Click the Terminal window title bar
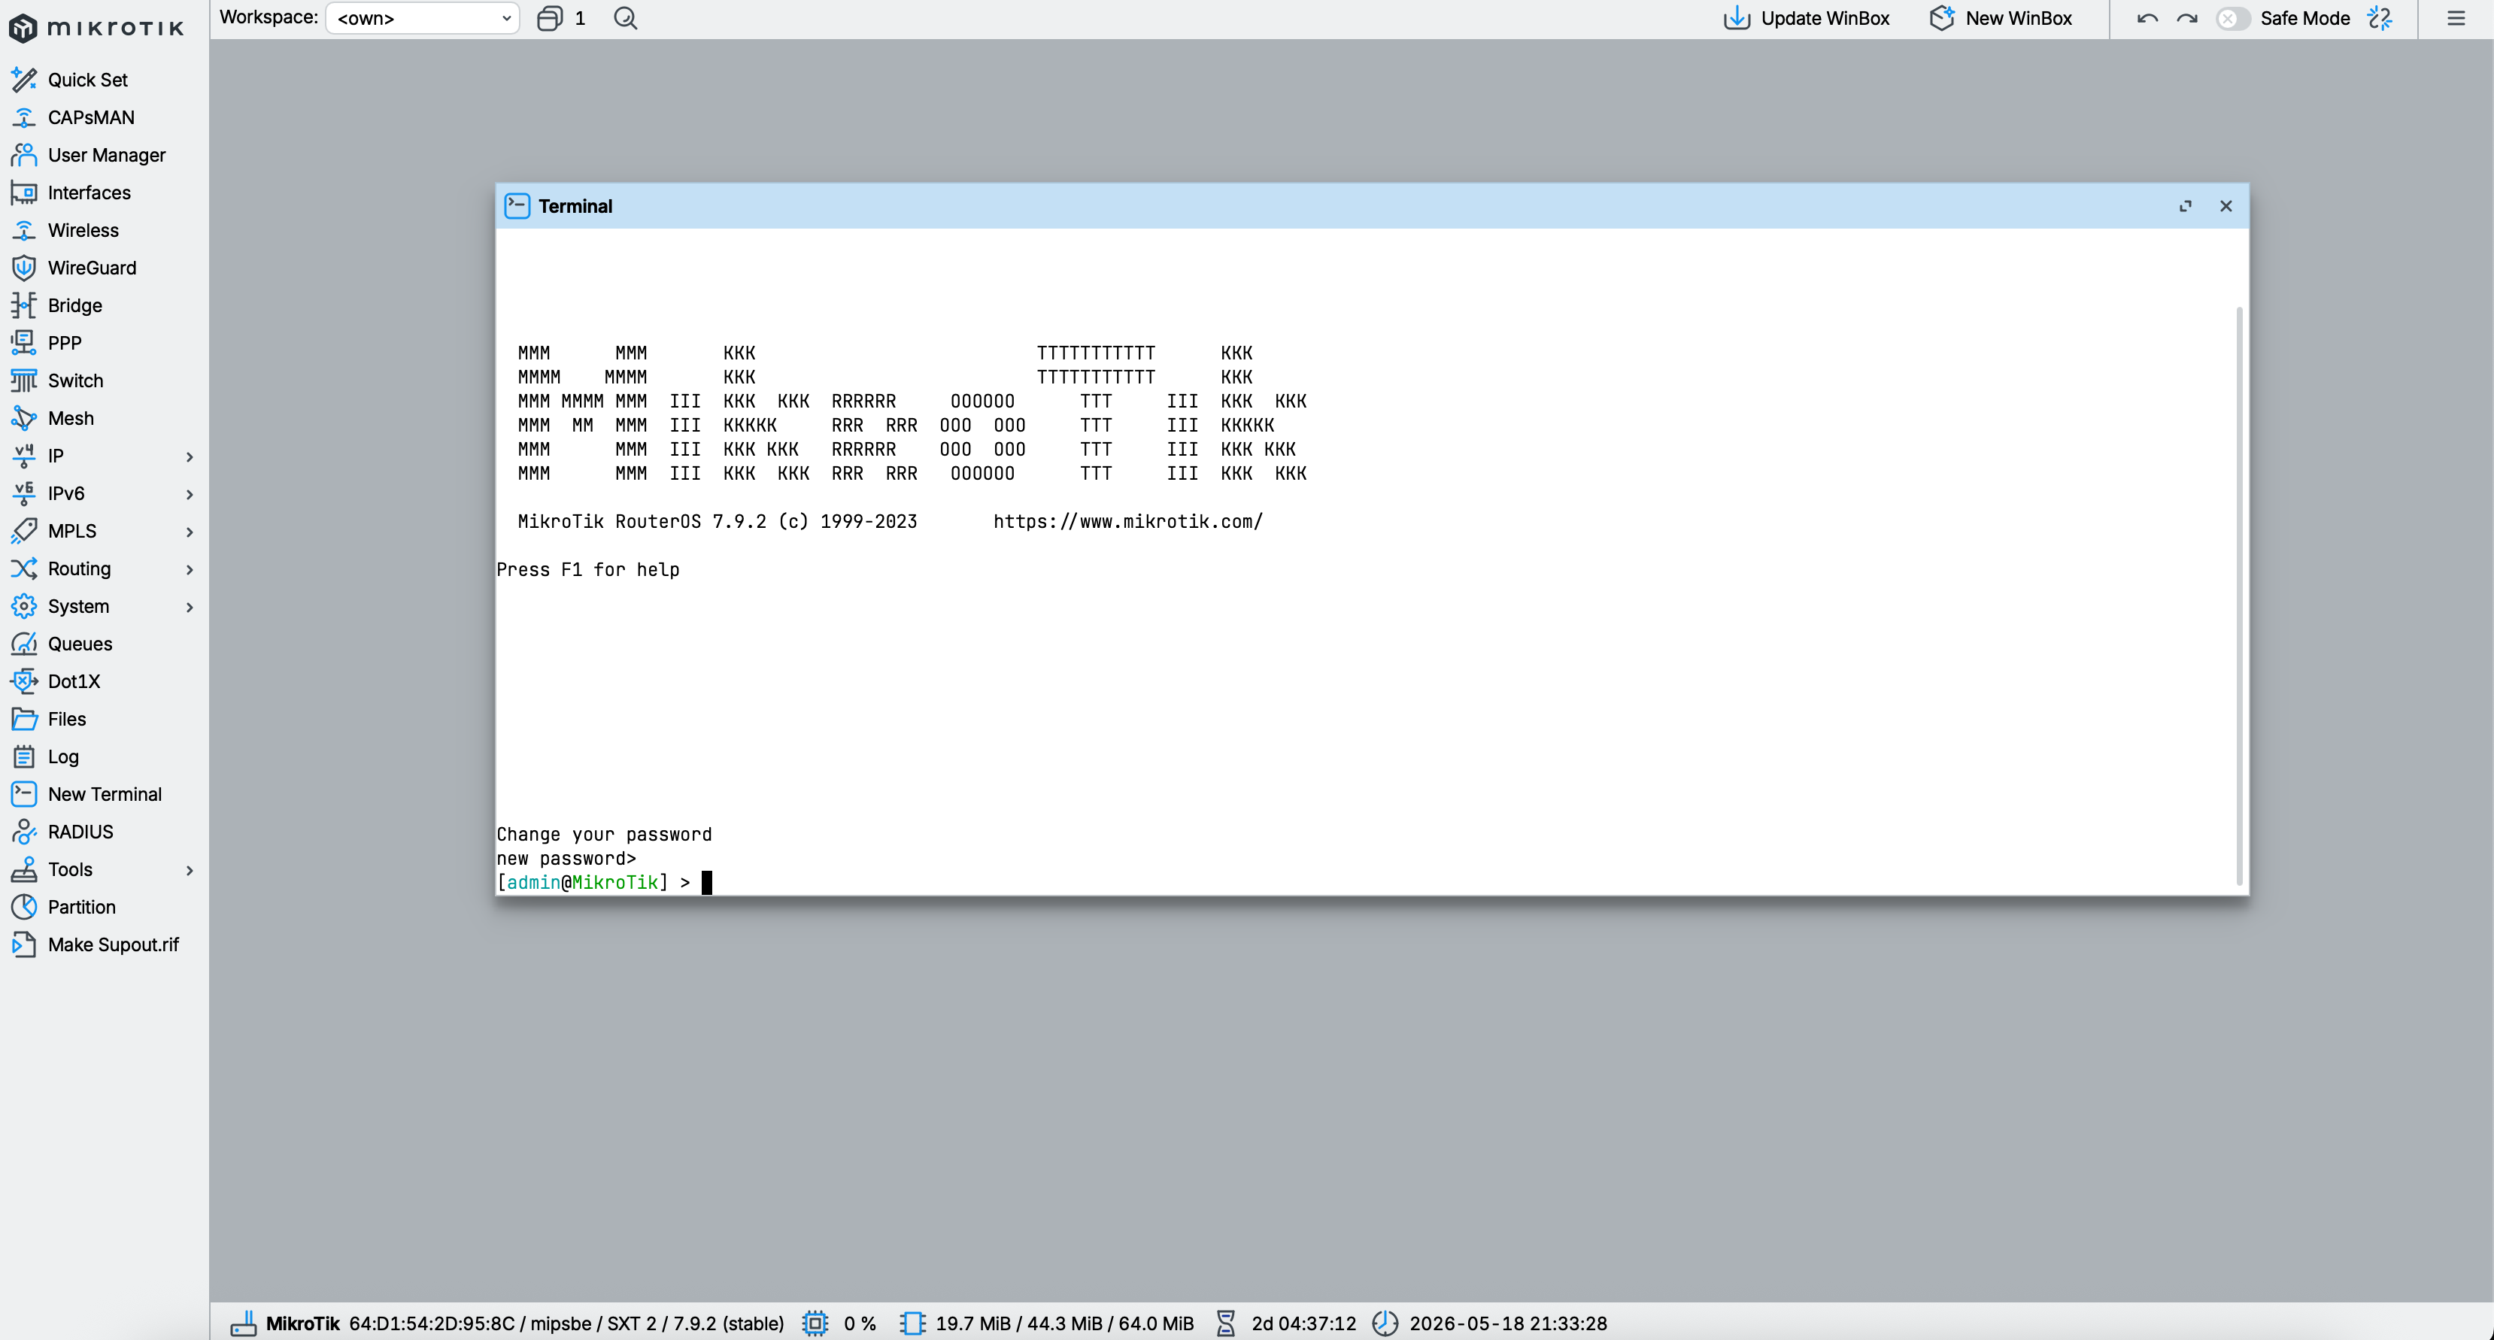The width and height of the screenshot is (2494, 1340). tap(1372, 206)
